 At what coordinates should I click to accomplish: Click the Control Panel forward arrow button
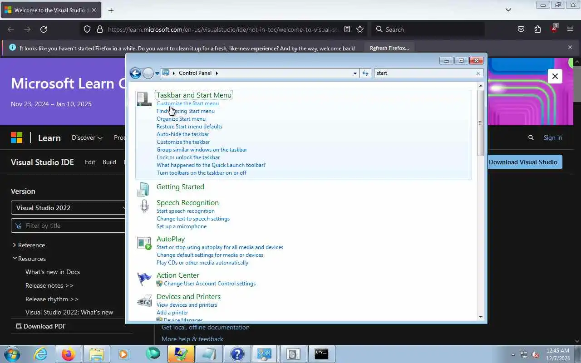pos(148,73)
